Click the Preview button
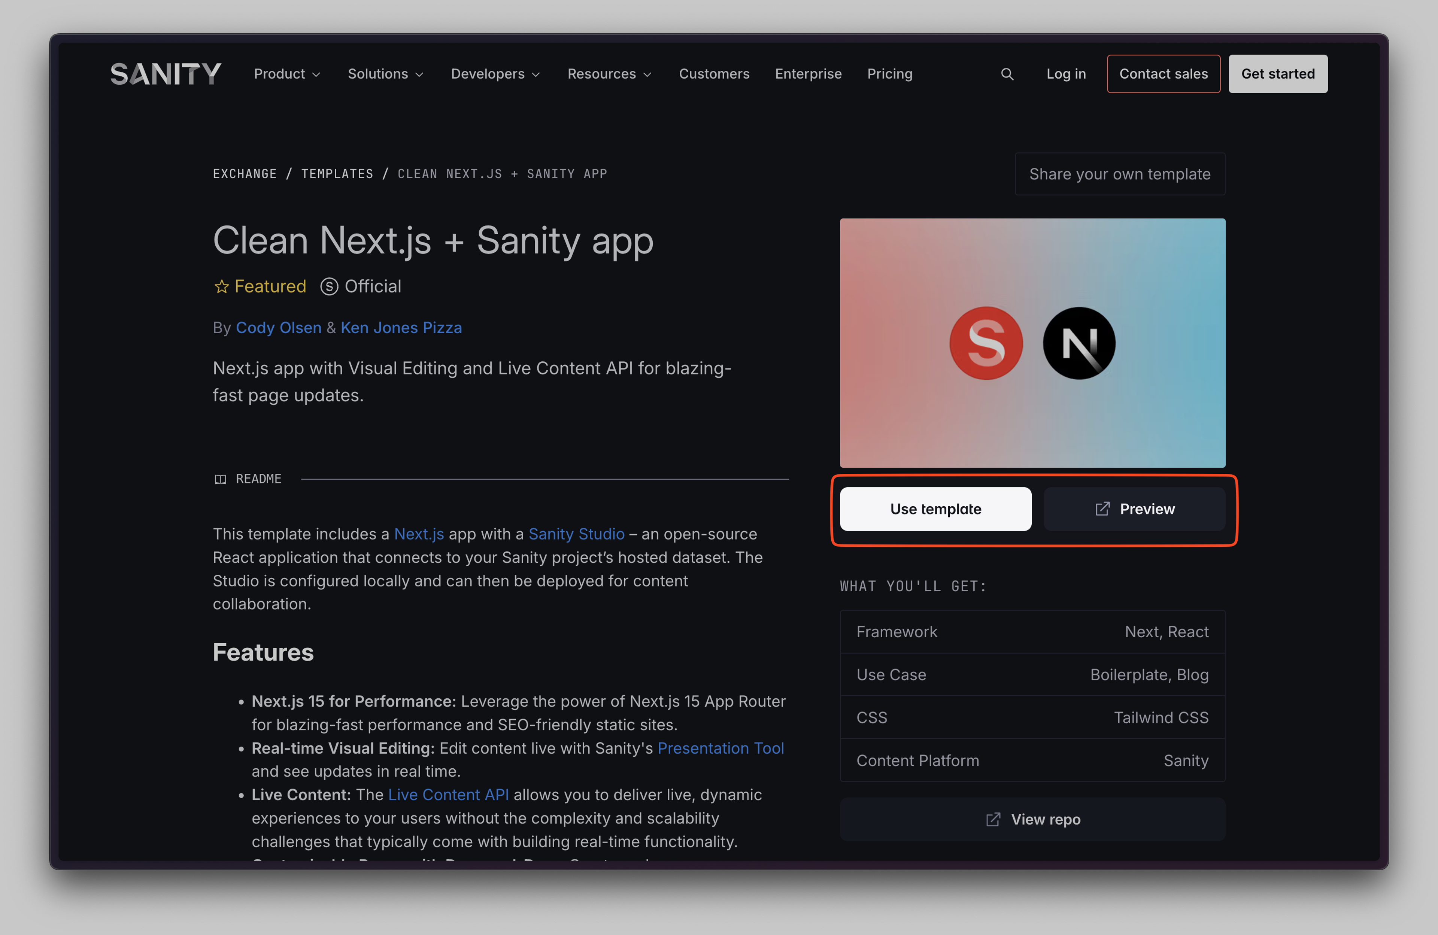The height and width of the screenshot is (935, 1438). [x=1134, y=509]
